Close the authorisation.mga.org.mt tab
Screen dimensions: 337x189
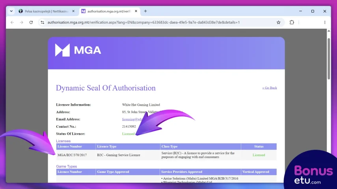pyautogui.click(x=136, y=11)
